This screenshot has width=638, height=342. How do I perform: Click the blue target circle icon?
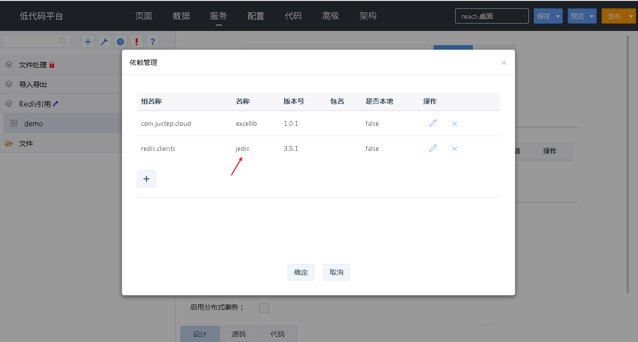(120, 42)
